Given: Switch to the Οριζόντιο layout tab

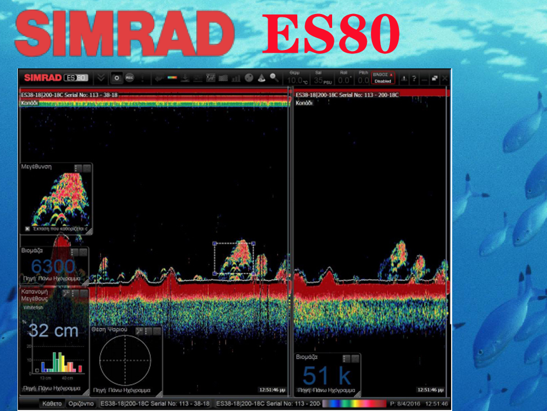Looking at the screenshot, I should [x=81, y=404].
